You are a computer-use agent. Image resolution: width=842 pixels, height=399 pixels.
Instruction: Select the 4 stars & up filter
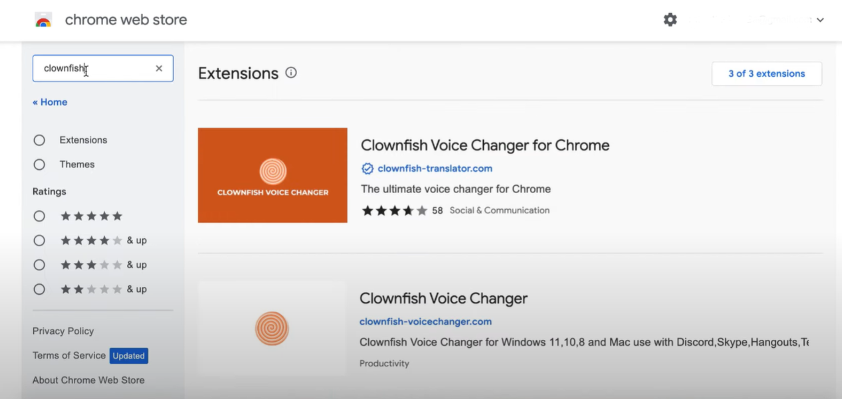tap(39, 240)
